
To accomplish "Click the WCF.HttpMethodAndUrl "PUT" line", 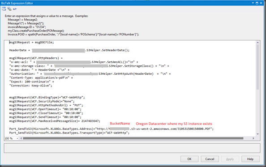I will (x=46, y=105).
